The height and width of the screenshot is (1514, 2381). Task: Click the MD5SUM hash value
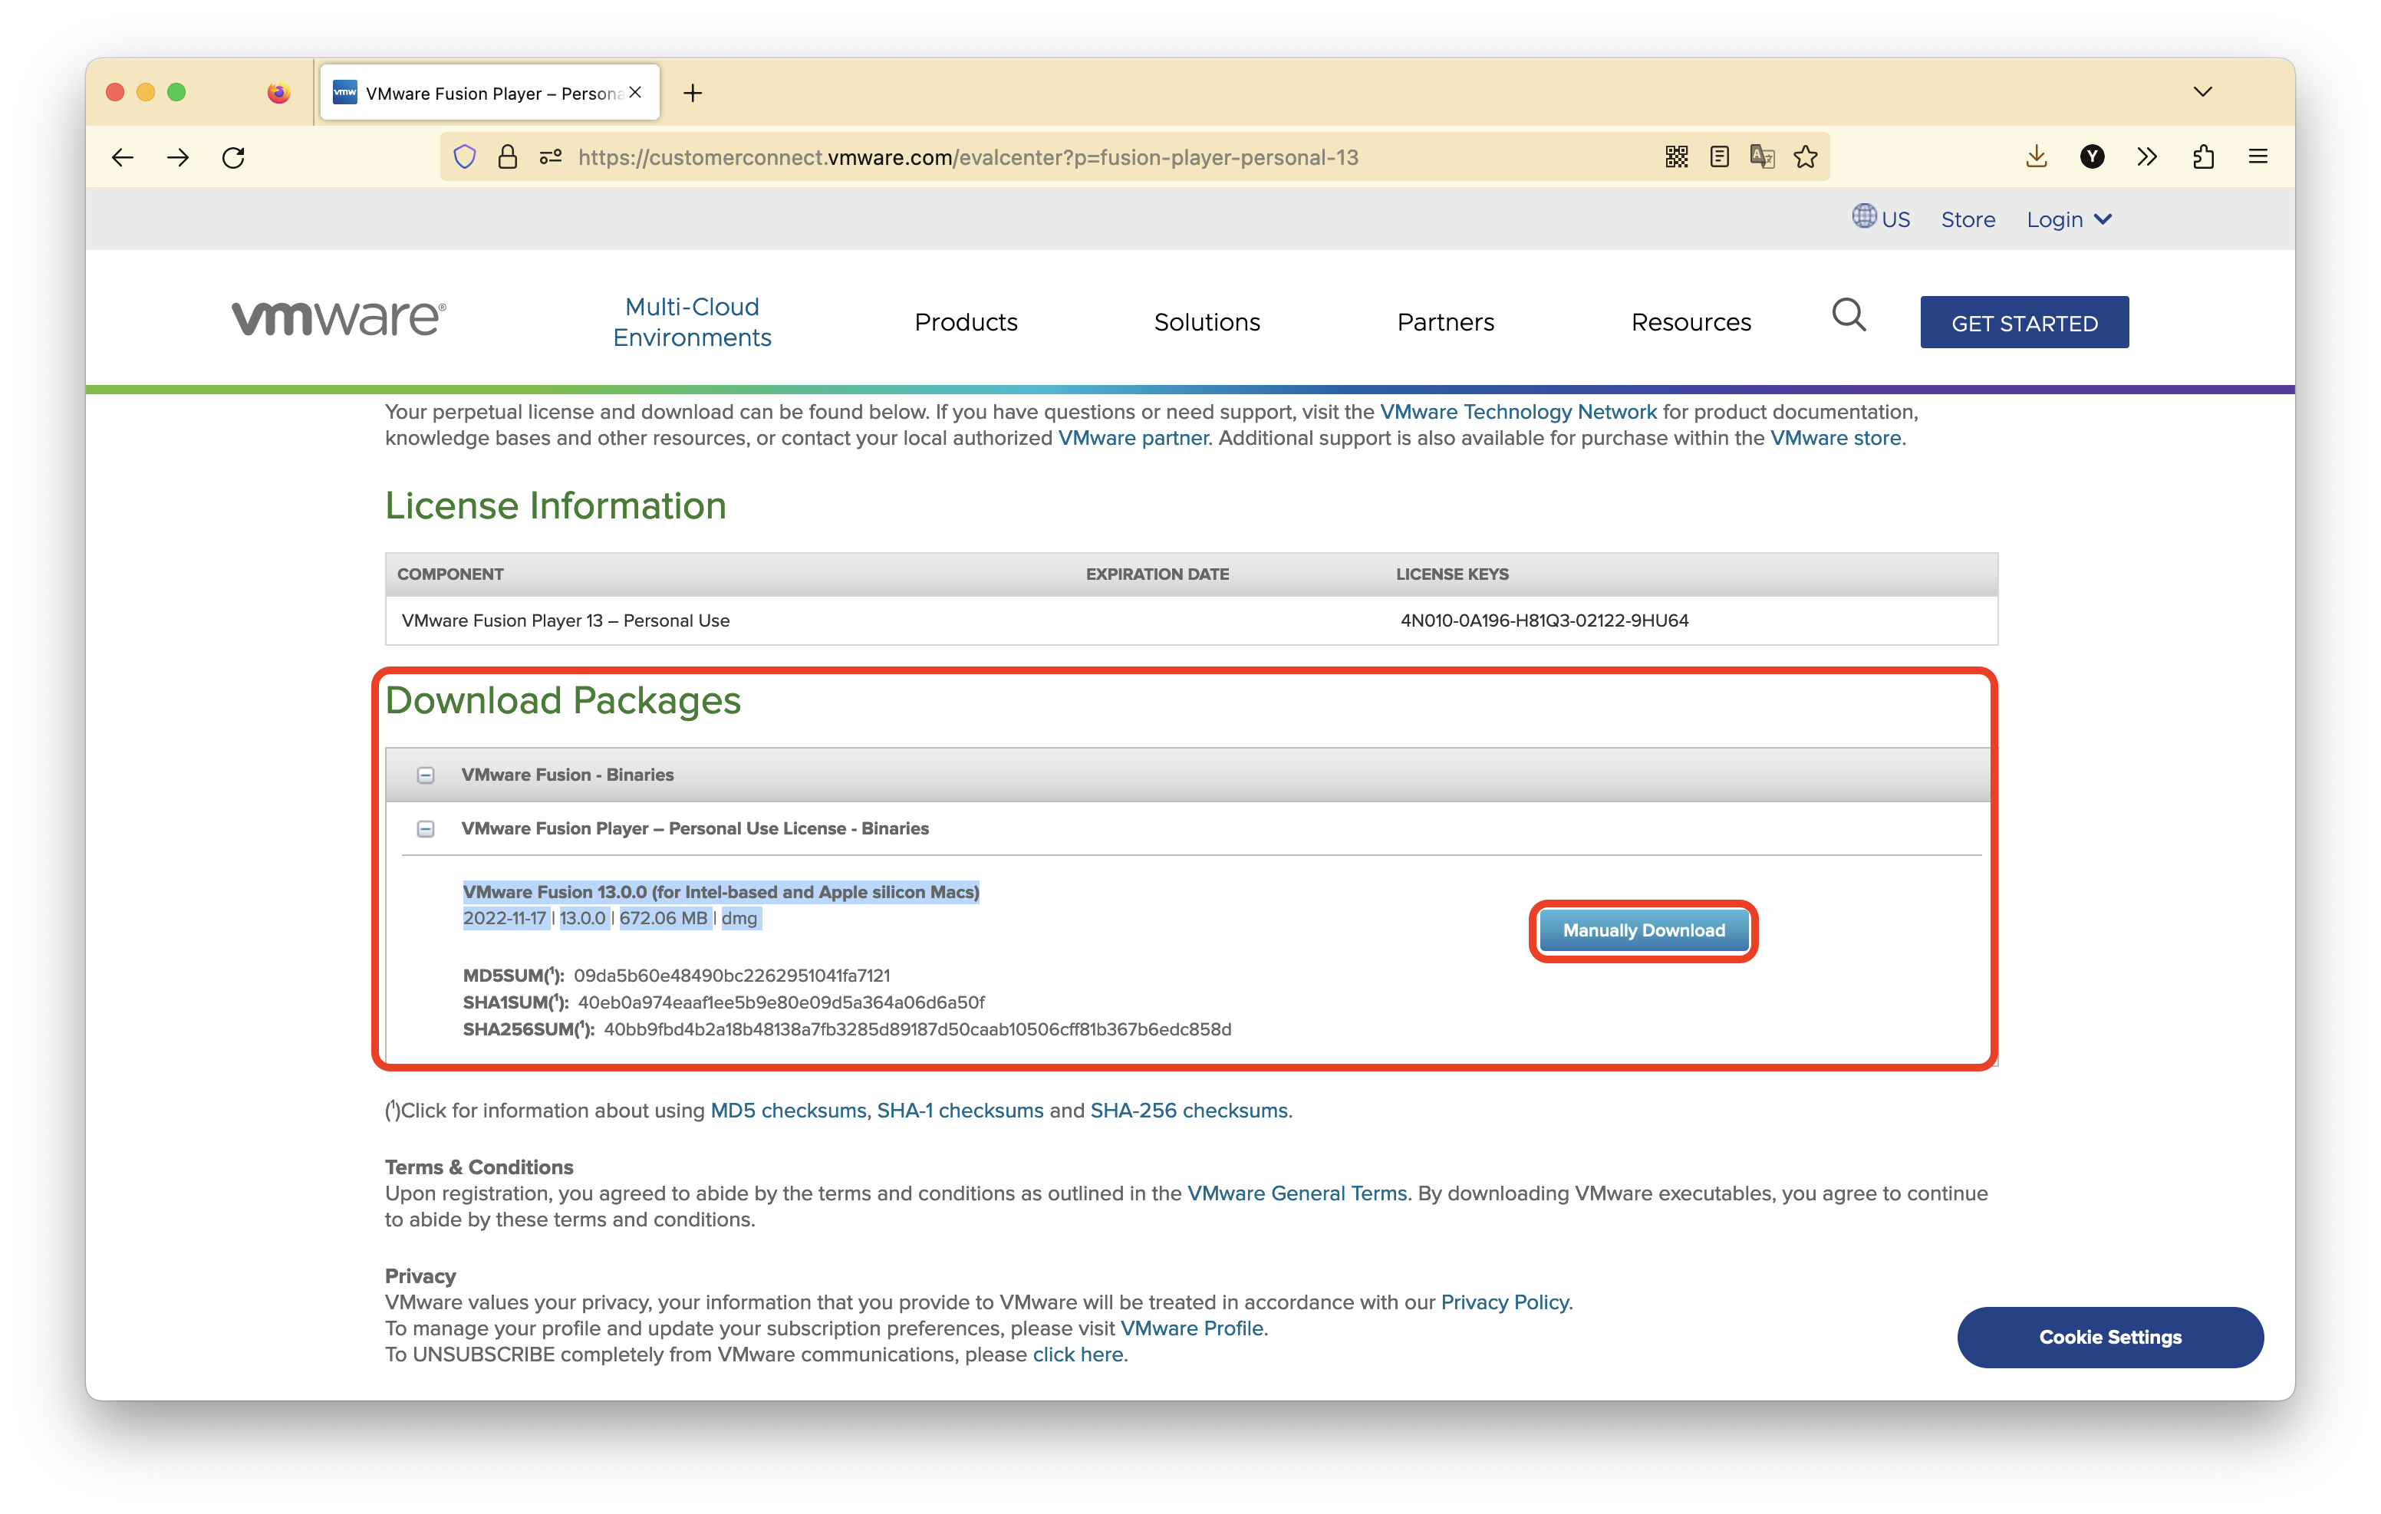pos(732,976)
